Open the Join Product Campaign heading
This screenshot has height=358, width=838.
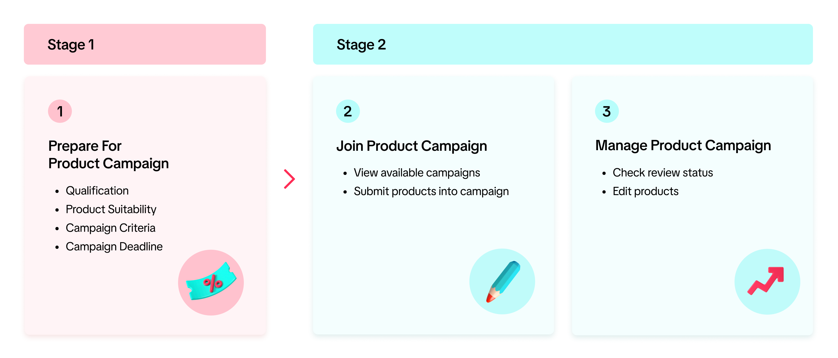pos(411,146)
